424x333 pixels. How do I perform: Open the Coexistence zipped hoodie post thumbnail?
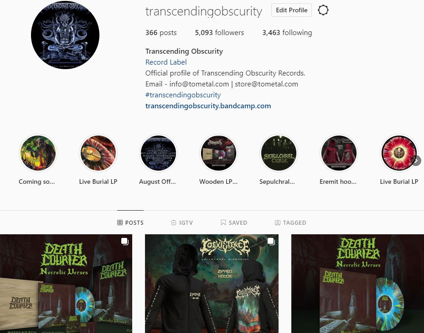tap(212, 283)
